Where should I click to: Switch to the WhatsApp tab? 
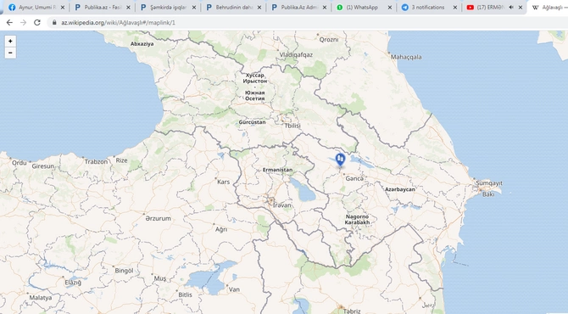(x=364, y=8)
